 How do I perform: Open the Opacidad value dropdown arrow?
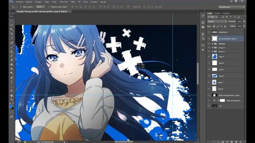244,21
